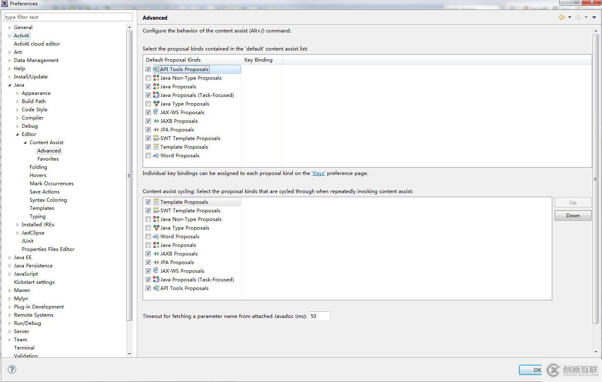Screen dimensions: 602x382
Task: Enable Word Proposals in default list
Action: pyautogui.click(x=148, y=155)
